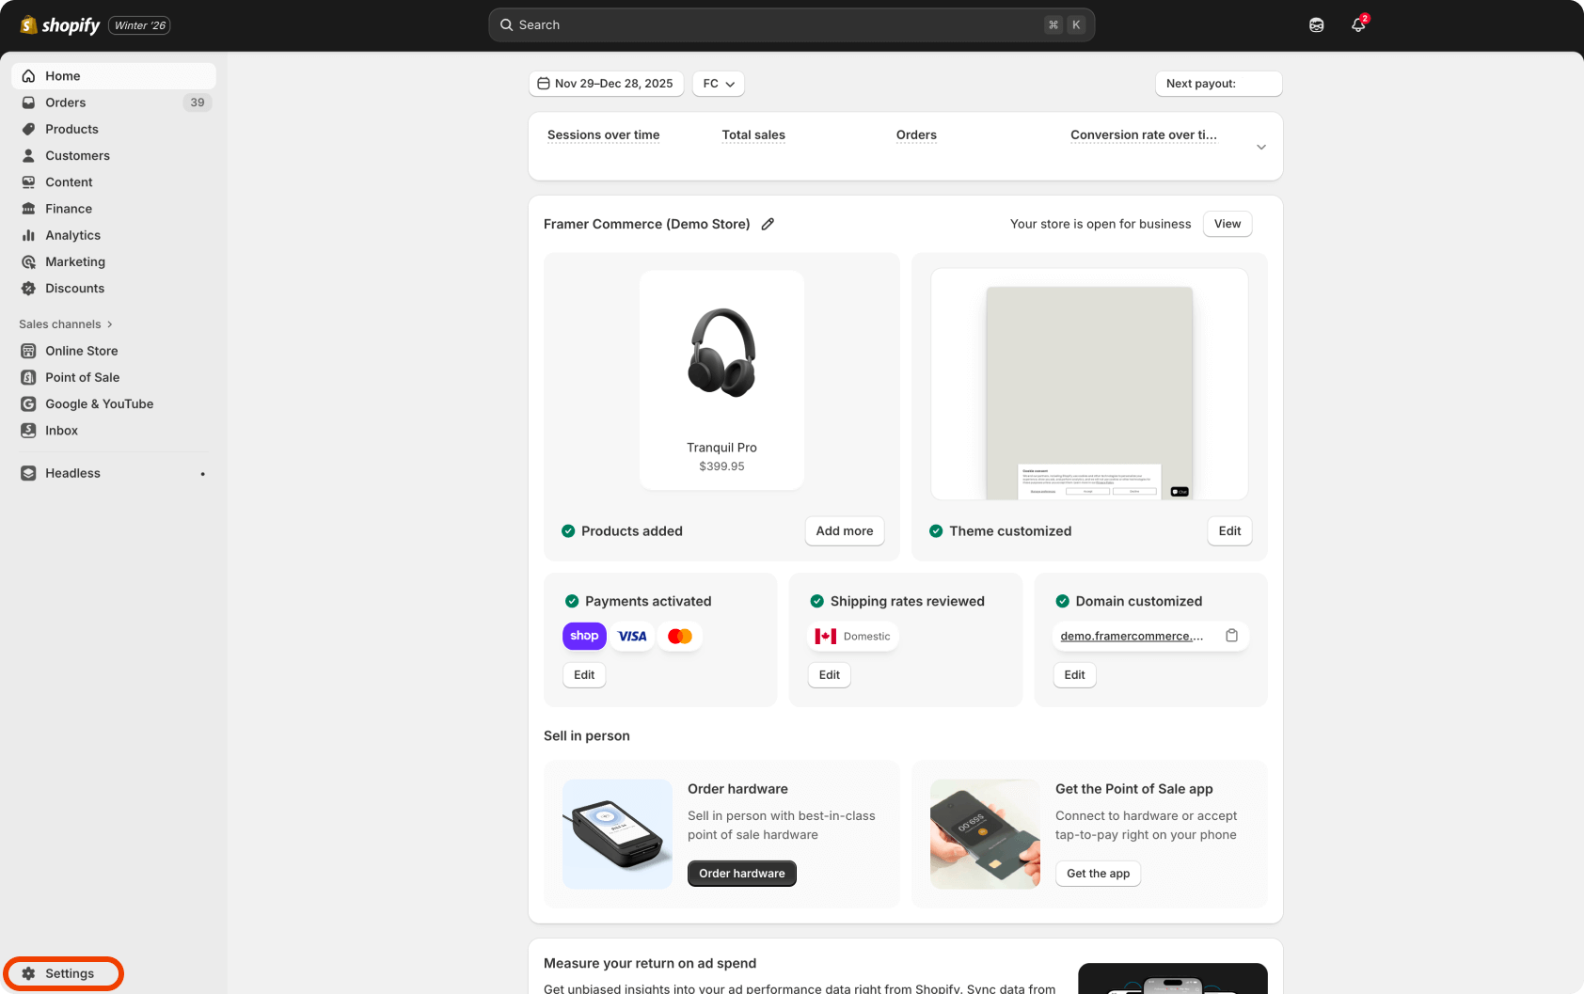Click the Point of Sale icon
The height and width of the screenshot is (994, 1584).
[29, 377]
